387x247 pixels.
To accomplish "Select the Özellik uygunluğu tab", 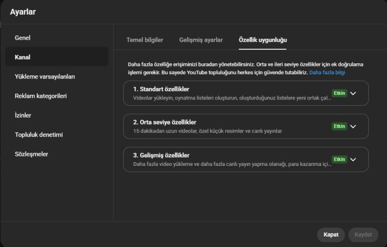I will click(x=263, y=40).
